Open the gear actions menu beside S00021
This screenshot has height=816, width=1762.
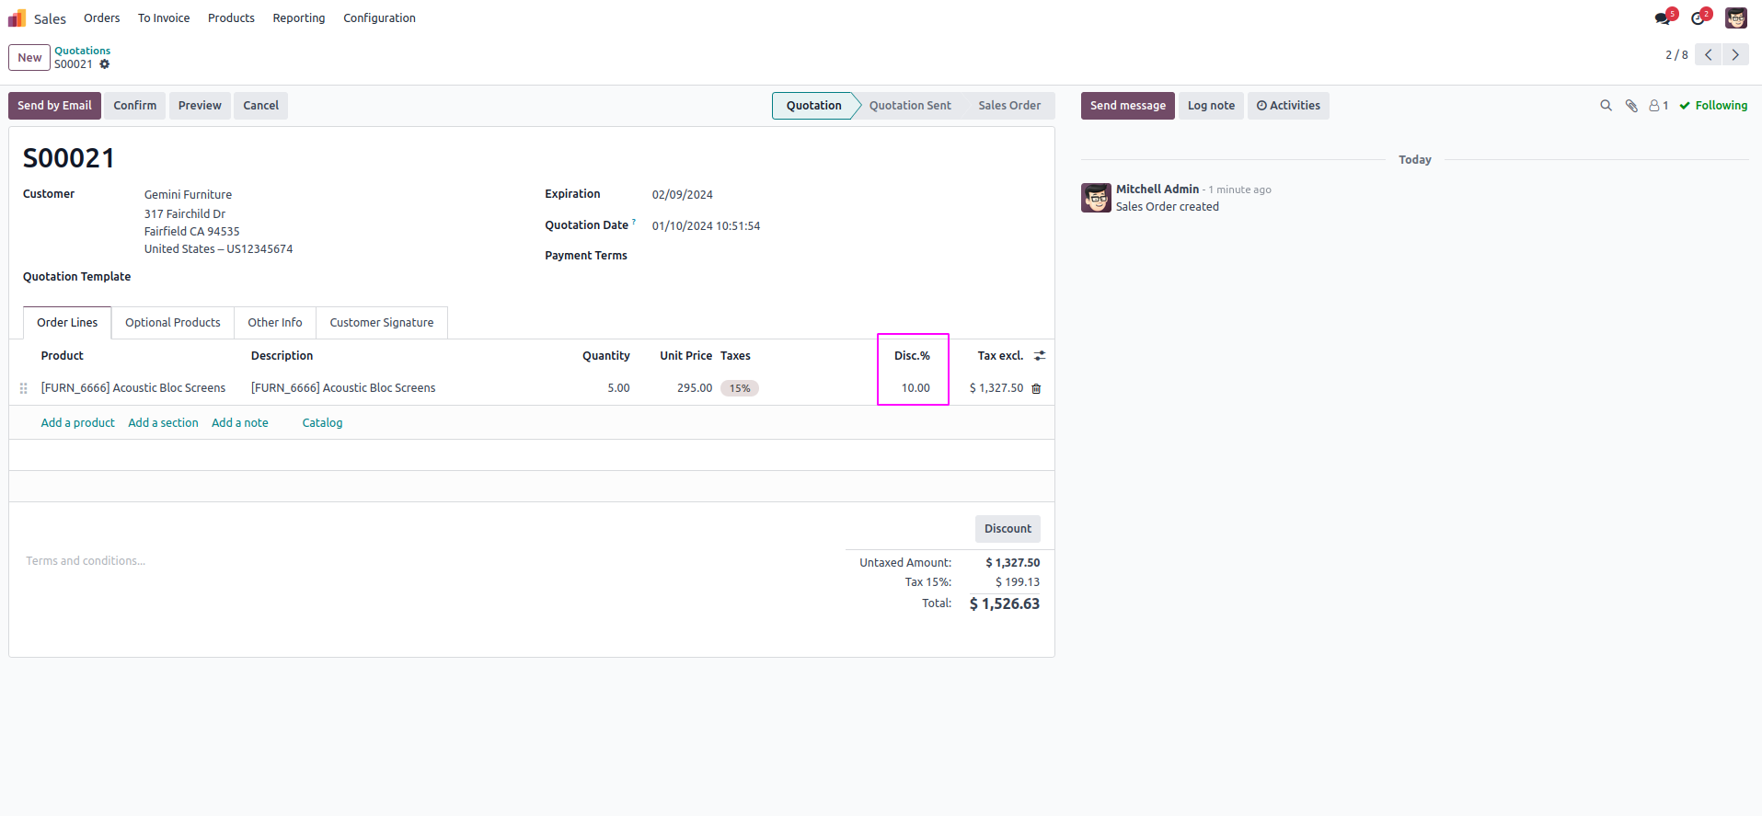click(x=105, y=64)
